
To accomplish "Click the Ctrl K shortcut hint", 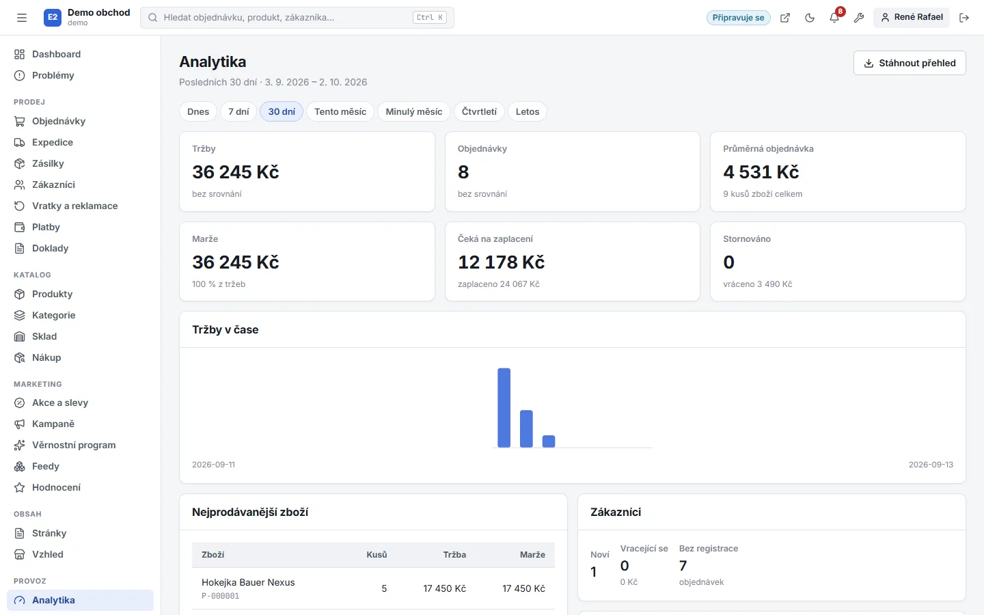I will [430, 18].
